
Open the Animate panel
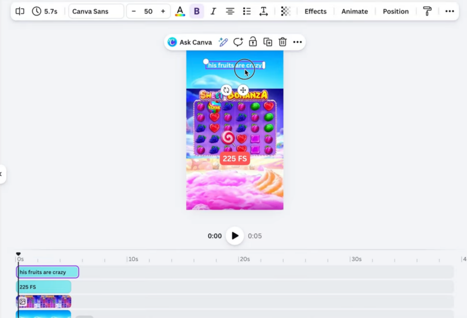click(354, 11)
